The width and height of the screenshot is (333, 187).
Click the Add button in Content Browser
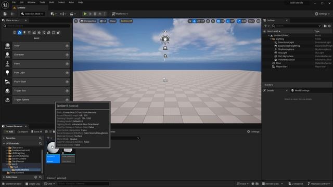9,131
